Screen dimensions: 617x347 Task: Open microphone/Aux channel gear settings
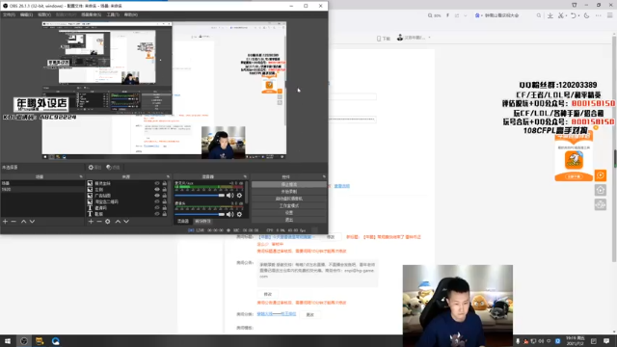pos(239,195)
